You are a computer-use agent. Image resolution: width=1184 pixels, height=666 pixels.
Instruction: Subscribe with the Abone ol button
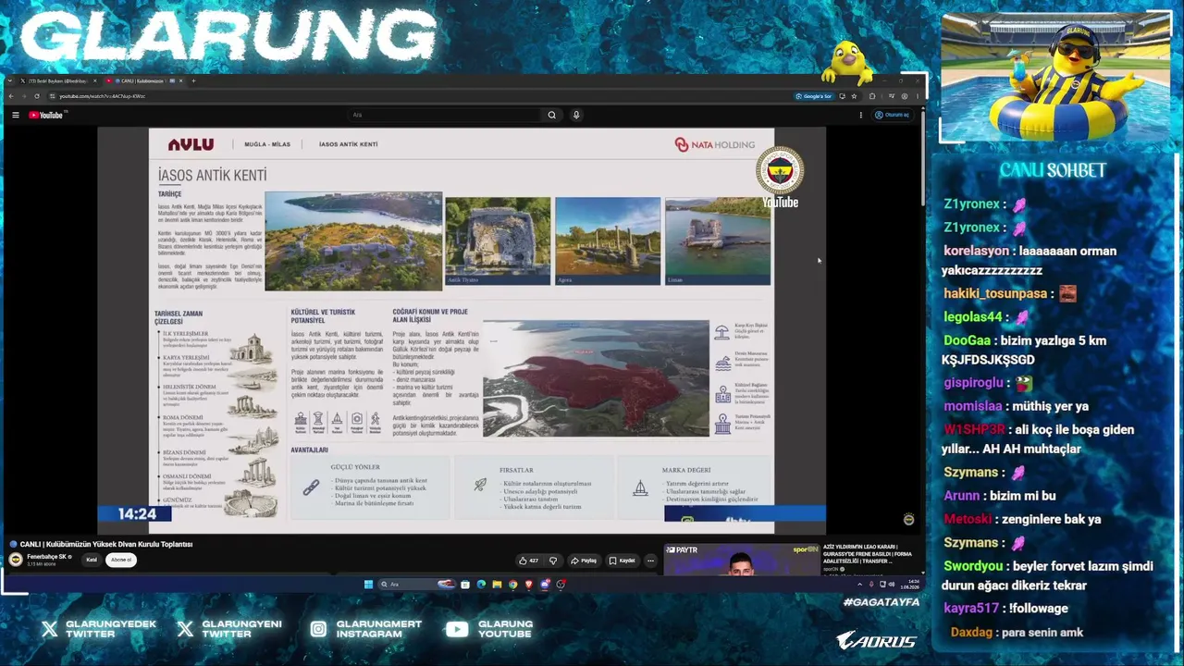click(x=121, y=560)
